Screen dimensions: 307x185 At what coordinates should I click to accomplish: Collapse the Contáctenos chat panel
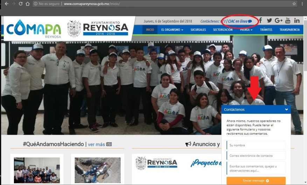click(x=287, y=110)
